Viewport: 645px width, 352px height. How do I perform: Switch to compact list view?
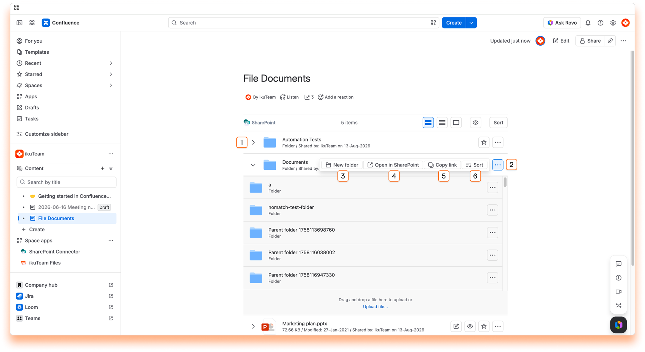pos(442,122)
